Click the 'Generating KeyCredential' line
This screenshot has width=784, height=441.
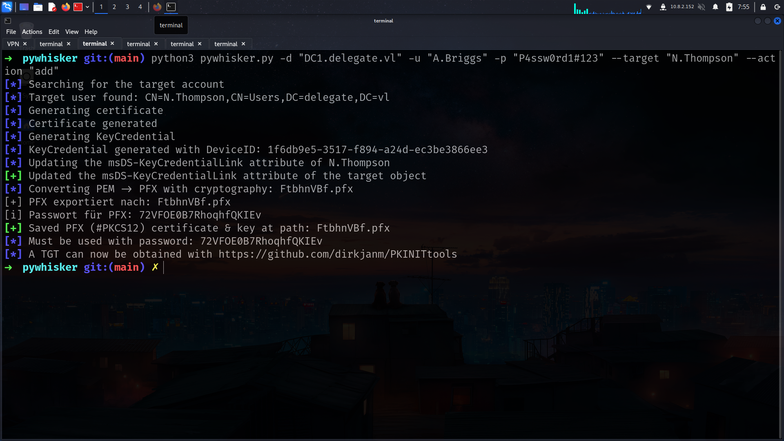(90, 136)
